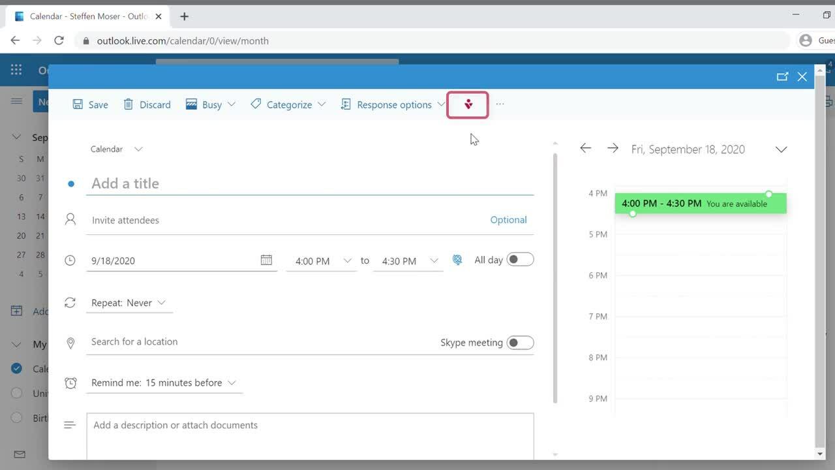Pop out the event form to a window
The width and height of the screenshot is (835, 470).
[x=782, y=76]
